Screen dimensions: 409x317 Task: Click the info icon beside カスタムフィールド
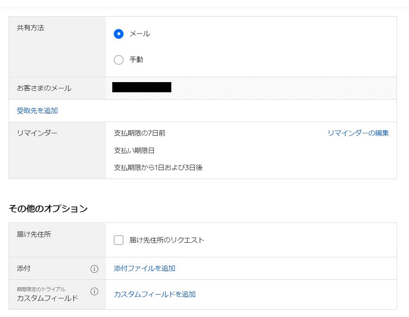(x=94, y=291)
